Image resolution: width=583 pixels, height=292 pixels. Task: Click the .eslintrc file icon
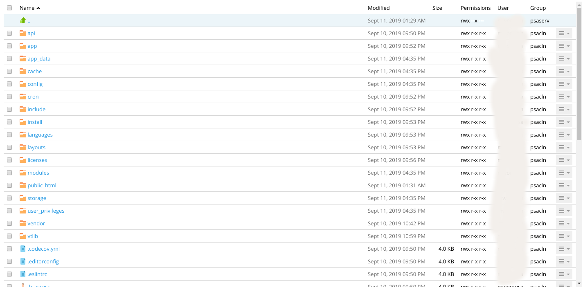click(x=23, y=274)
